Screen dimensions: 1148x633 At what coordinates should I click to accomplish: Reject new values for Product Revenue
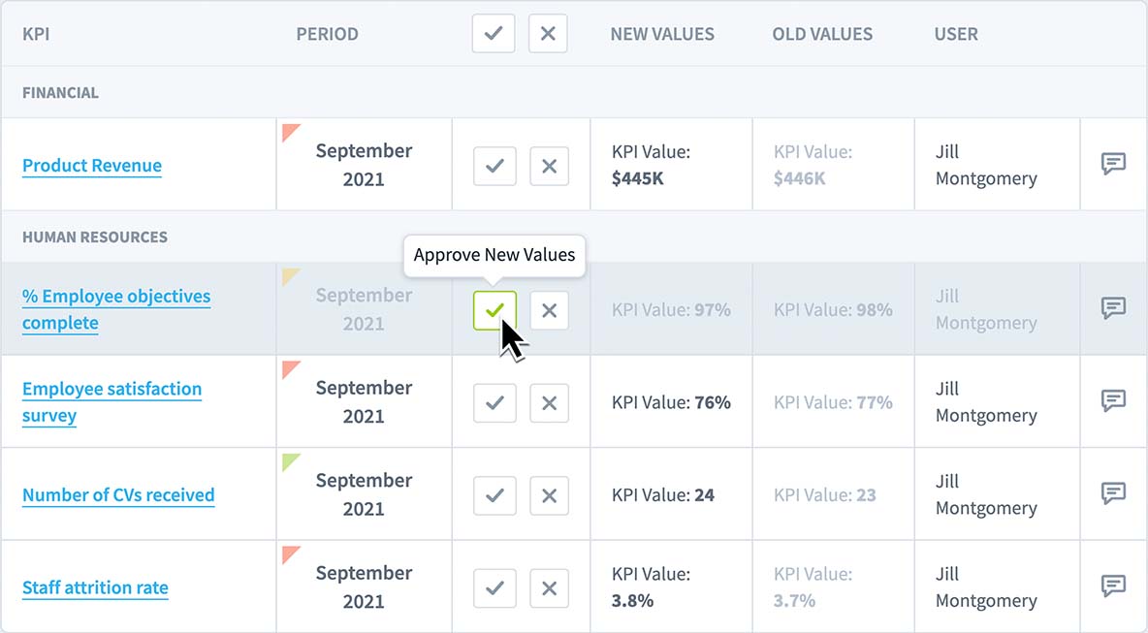point(549,166)
